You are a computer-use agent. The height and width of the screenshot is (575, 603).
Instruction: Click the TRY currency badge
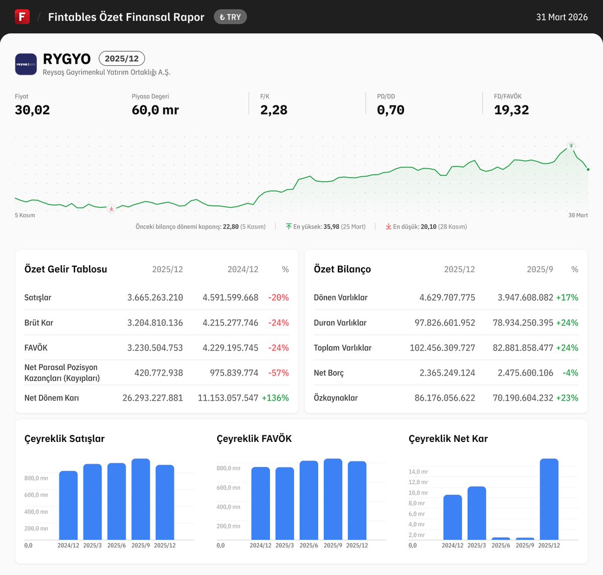(230, 17)
